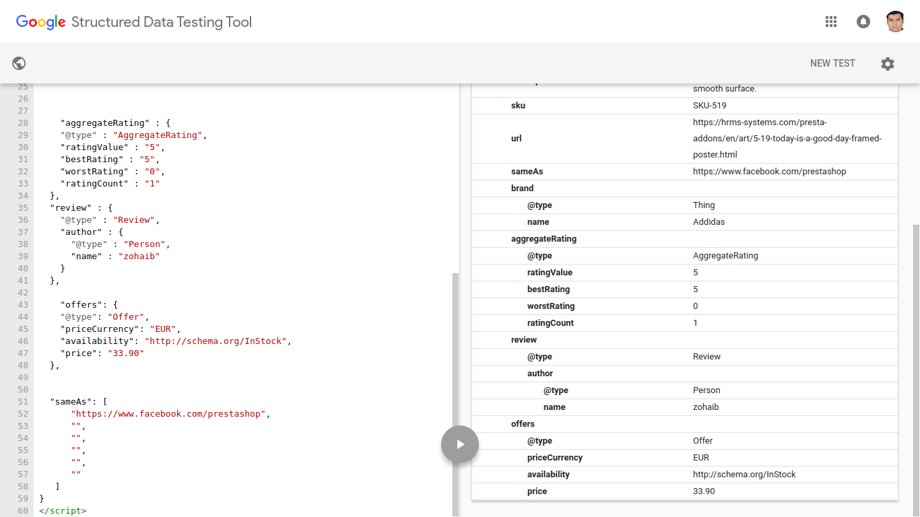This screenshot has height=517, width=920.
Task: Click the NEW TEST button
Action: (832, 63)
